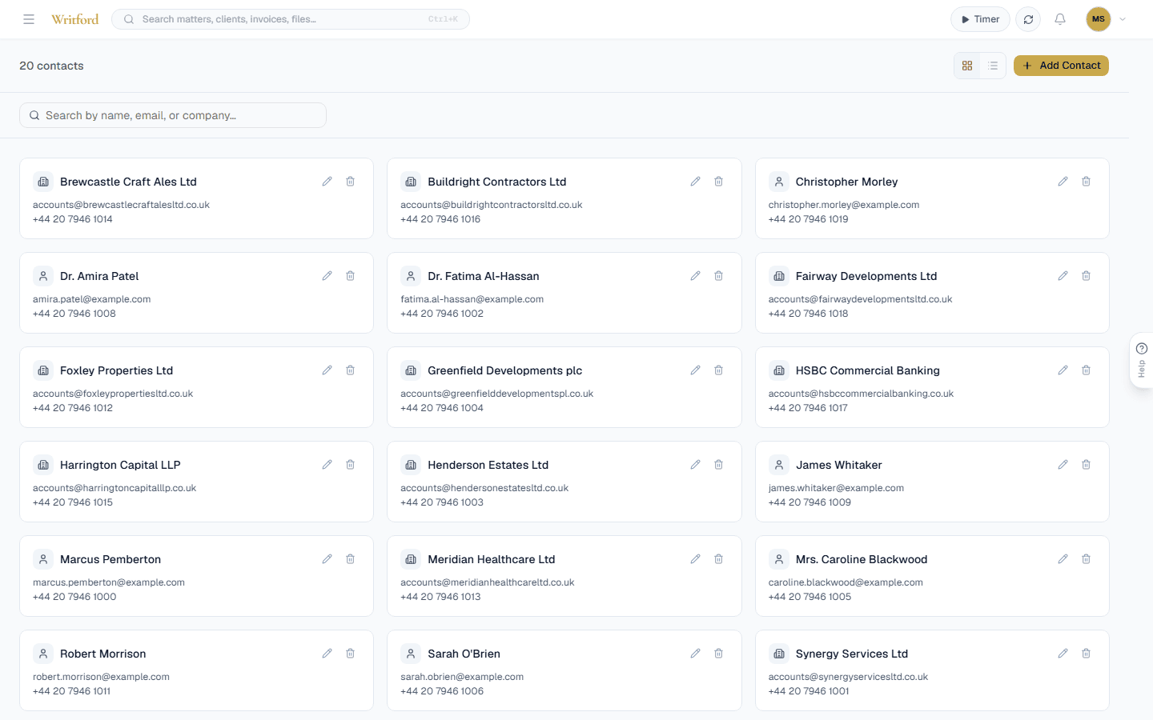Delete Christopher Morley's contact card
Screen dimensions: 1153x720
coord(1087,182)
